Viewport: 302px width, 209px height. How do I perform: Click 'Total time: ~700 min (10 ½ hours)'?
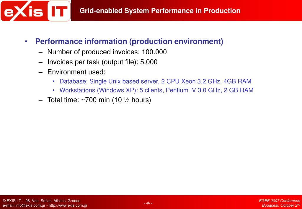coord(99,100)
